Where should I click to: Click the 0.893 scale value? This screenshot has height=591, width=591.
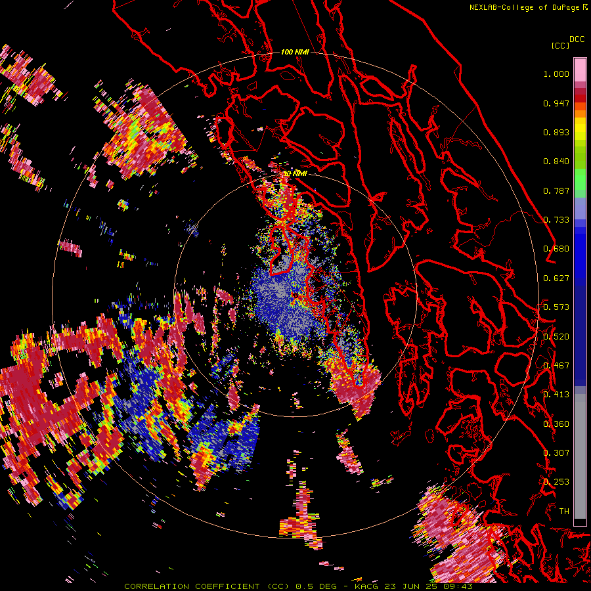pyautogui.click(x=556, y=132)
